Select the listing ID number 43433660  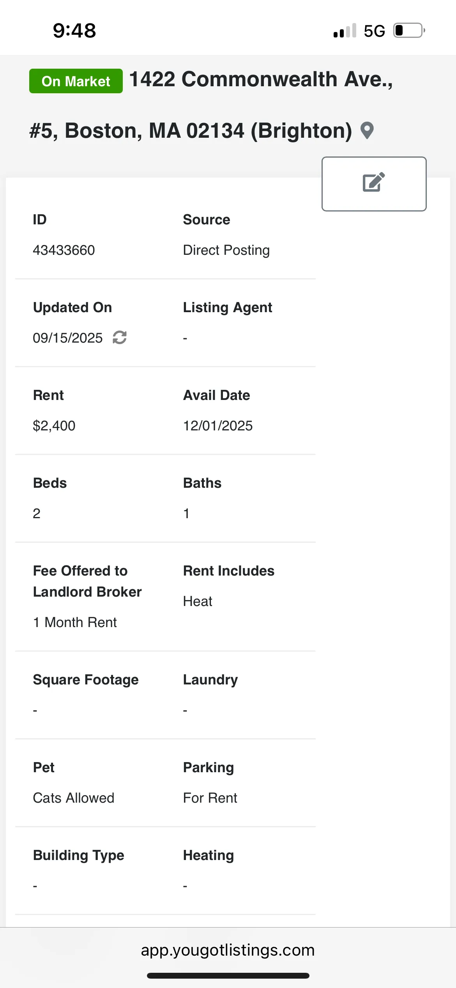pyautogui.click(x=64, y=250)
